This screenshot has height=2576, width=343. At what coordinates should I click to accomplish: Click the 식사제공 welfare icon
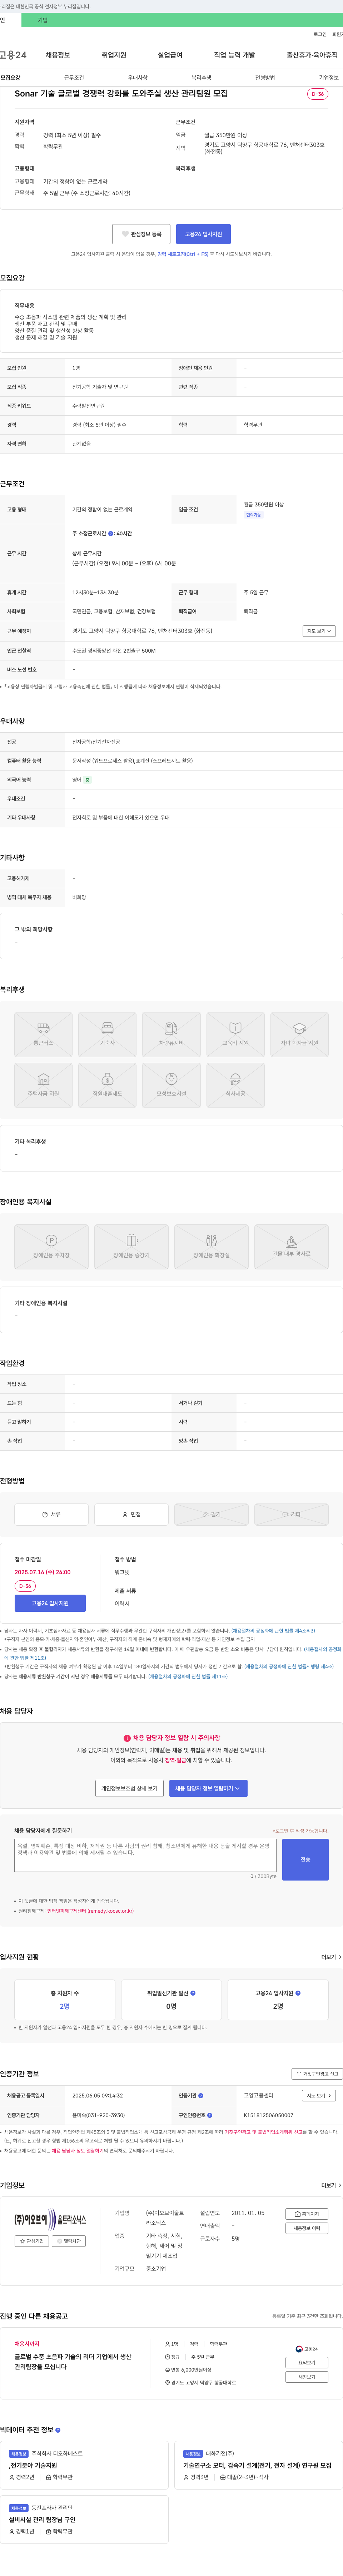pos(235,1085)
